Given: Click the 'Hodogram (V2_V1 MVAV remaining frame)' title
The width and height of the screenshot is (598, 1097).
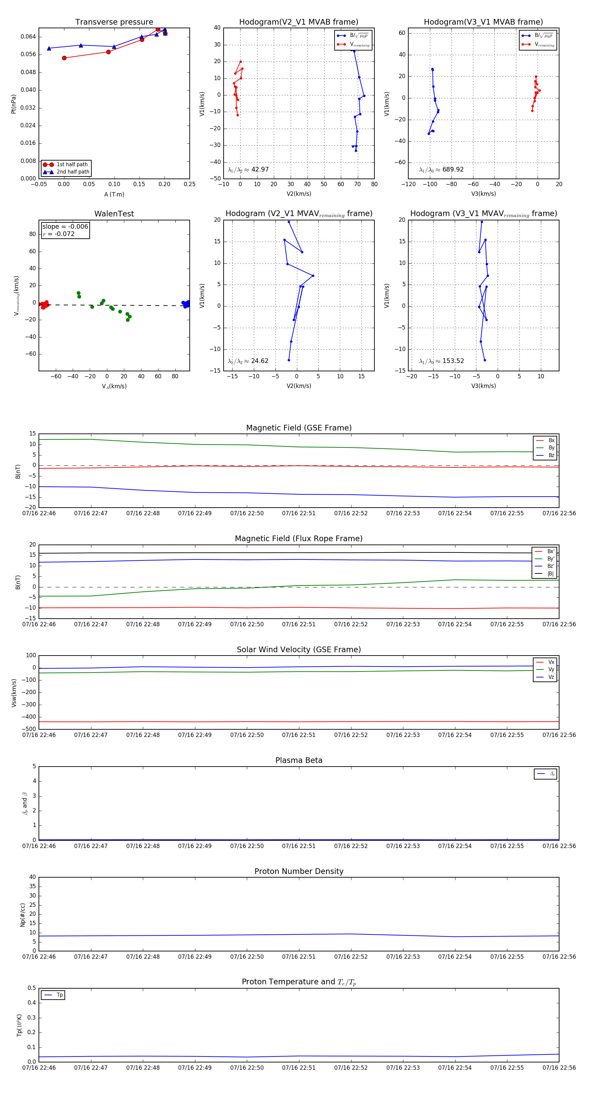Looking at the screenshot, I should click(299, 214).
